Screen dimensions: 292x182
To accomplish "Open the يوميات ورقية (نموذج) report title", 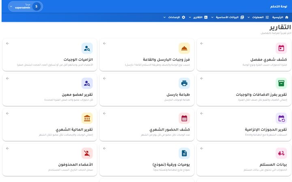I will (171, 165).
